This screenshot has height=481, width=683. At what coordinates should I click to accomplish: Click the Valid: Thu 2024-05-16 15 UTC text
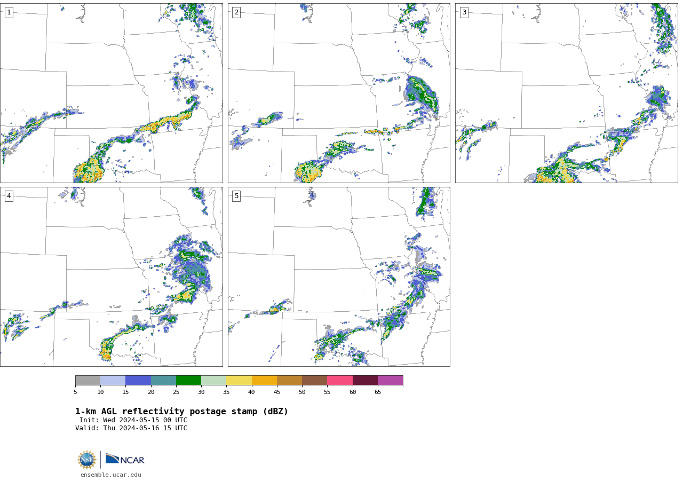click(131, 428)
